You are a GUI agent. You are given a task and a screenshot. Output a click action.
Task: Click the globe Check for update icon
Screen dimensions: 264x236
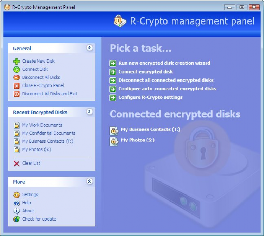pyautogui.click(x=17, y=219)
